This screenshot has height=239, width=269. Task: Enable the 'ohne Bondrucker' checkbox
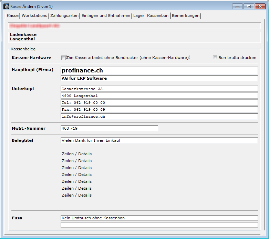[63, 58]
